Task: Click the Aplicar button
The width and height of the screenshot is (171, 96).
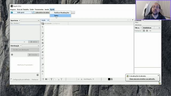Action: (x=34, y=42)
